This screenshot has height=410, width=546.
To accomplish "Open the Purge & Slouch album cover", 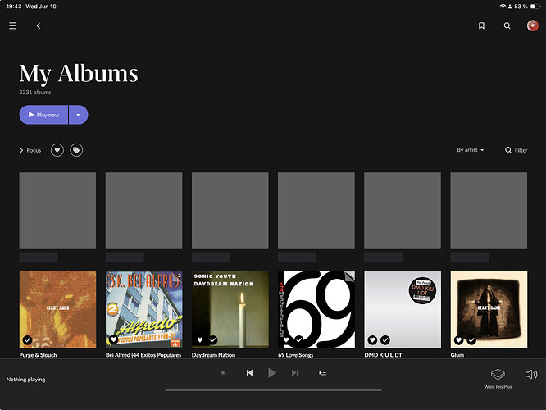I will click(x=58, y=310).
